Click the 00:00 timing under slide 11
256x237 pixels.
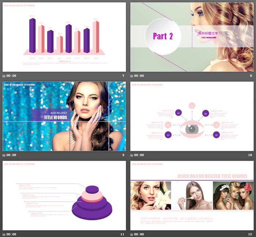click(11, 234)
